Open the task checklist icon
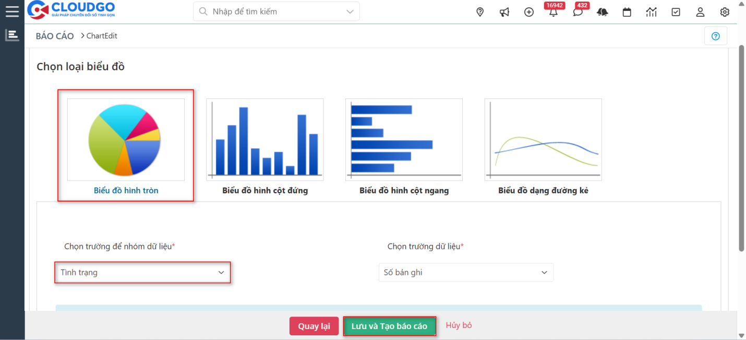 click(x=676, y=12)
